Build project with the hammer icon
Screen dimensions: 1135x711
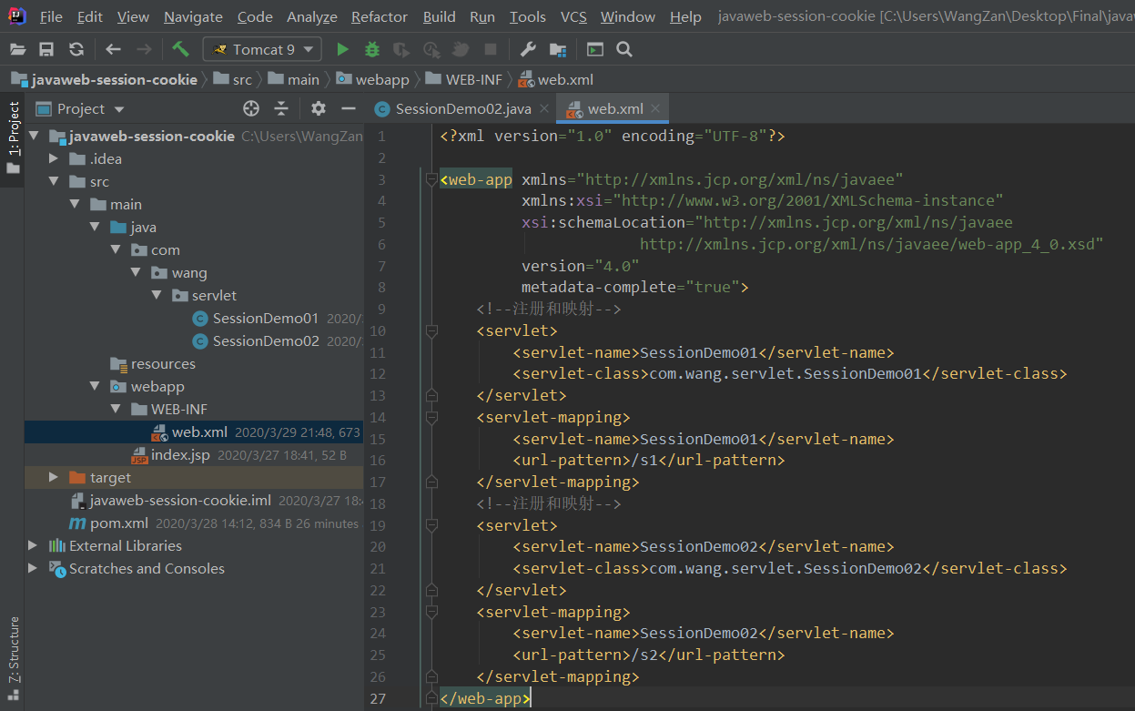(180, 49)
